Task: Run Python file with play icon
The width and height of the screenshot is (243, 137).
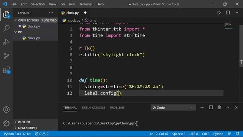Action: pyautogui.click(x=219, y=13)
